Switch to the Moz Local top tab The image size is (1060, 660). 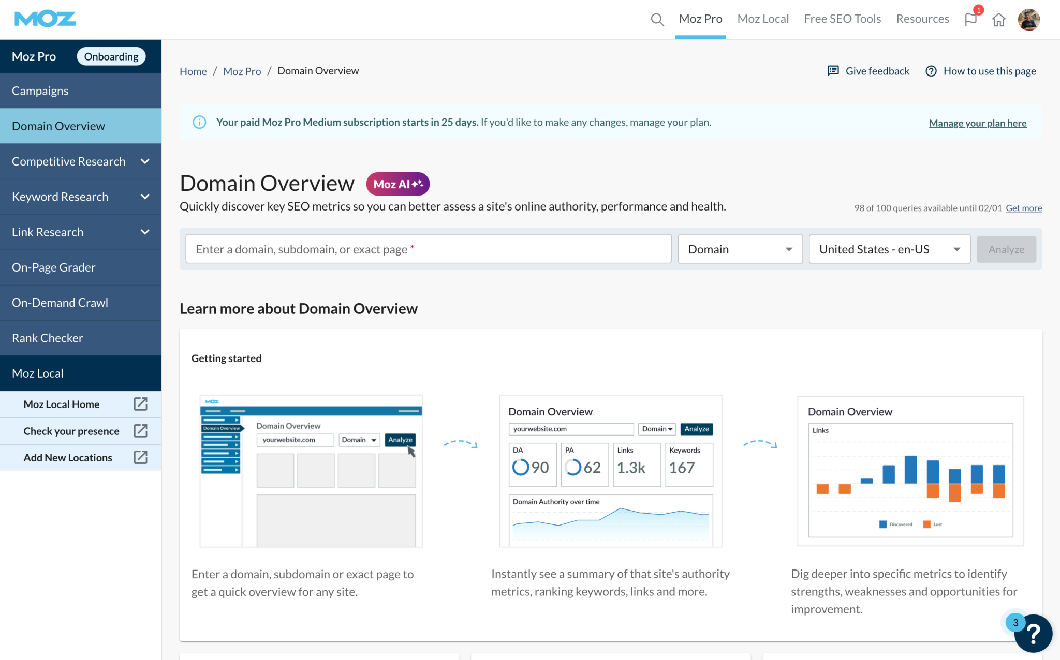tap(762, 19)
